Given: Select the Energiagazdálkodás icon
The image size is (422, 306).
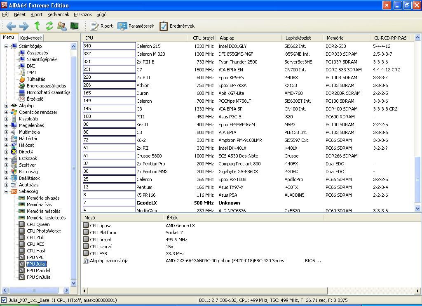Looking at the screenshot, I should (22, 86).
